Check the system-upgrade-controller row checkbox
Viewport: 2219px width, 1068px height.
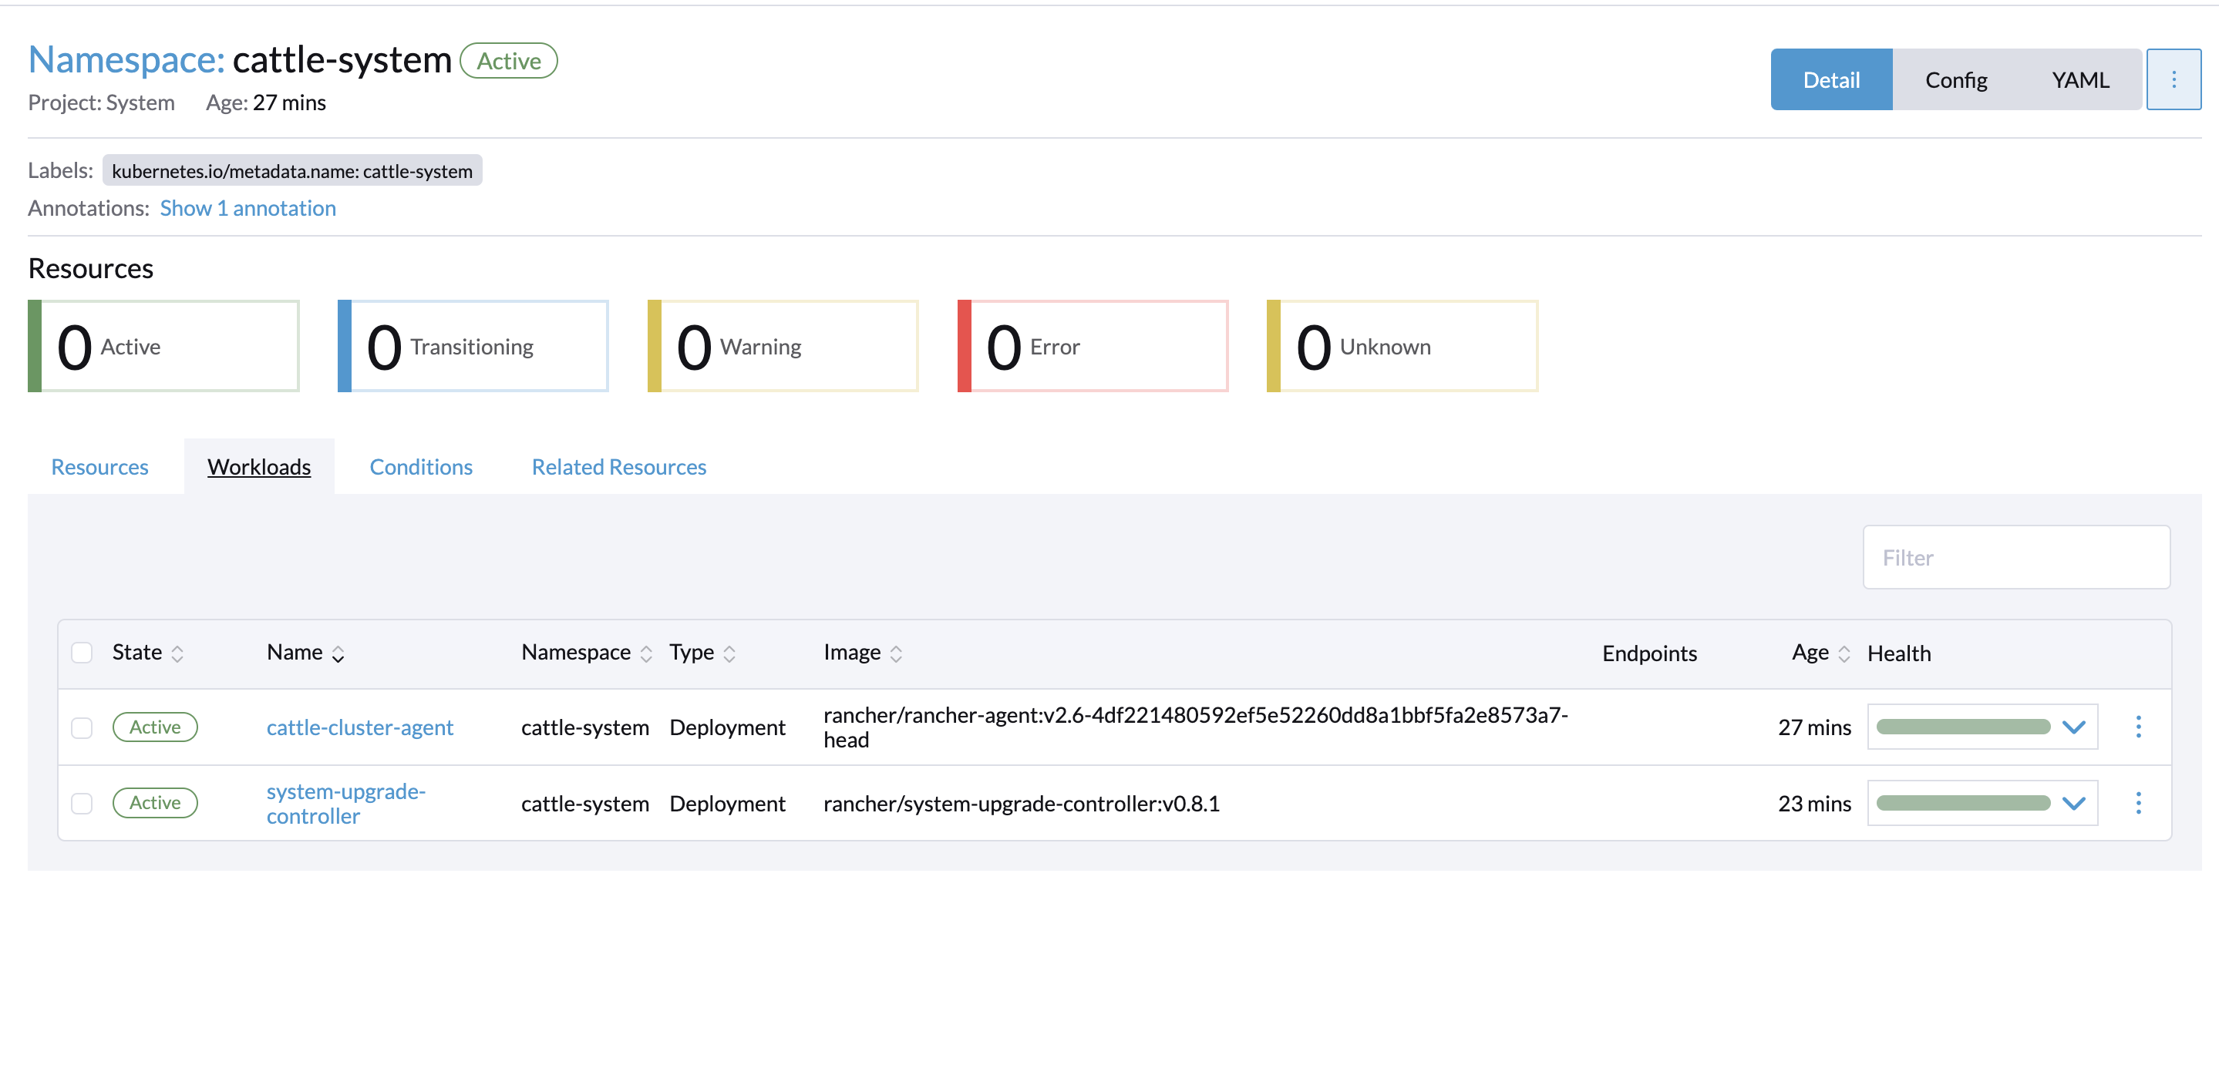[82, 802]
